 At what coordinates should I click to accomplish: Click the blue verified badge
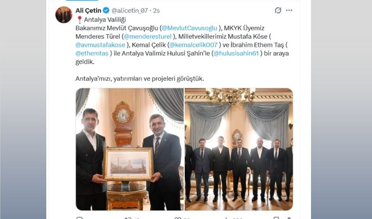(x=106, y=10)
